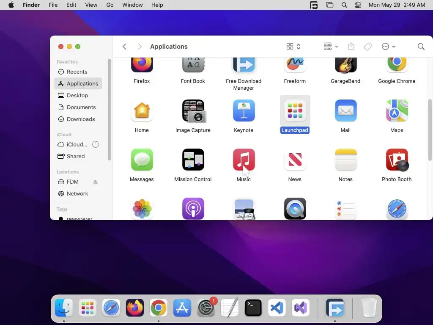Select the News app icon
This screenshot has width=433, height=325.
coord(295,160)
